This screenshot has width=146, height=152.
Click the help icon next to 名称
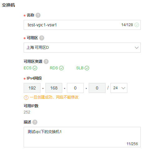[38, 15]
